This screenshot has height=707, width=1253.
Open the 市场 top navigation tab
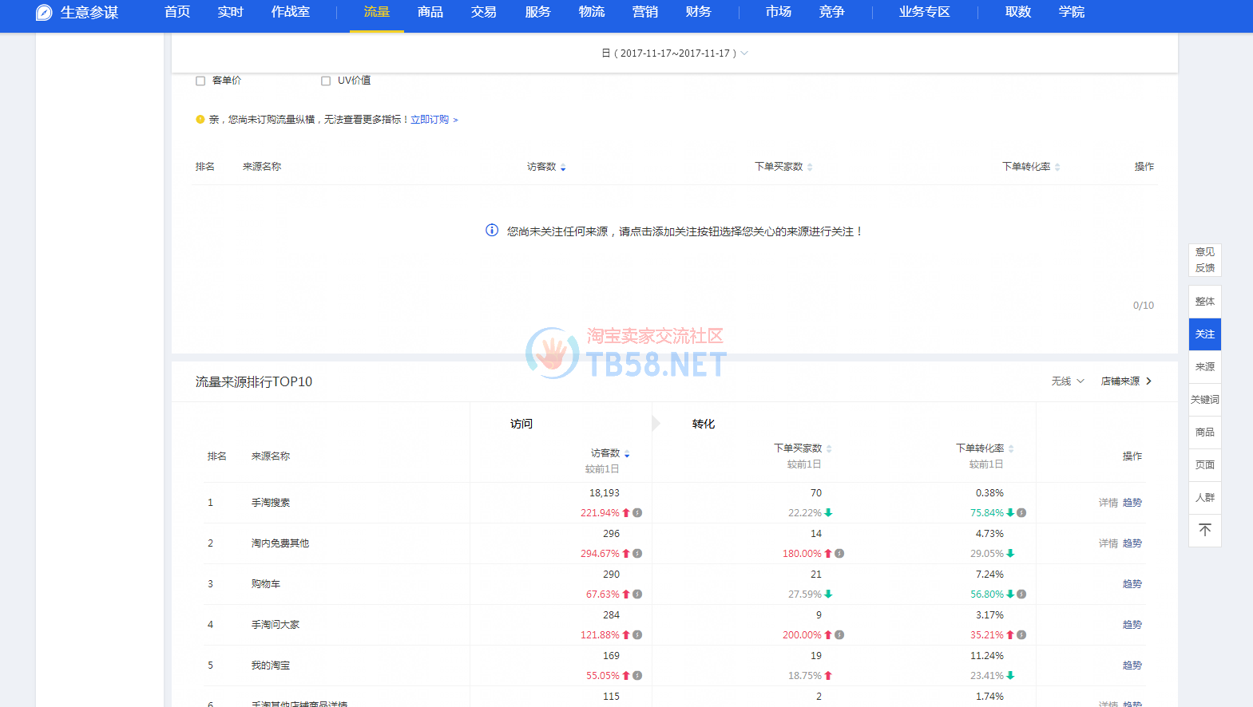[778, 12]
